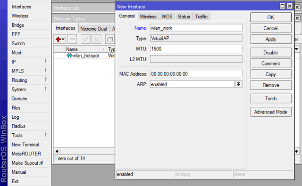Open the Files menu item
This screenshot has height=186, width=302.
click(29, 108)
